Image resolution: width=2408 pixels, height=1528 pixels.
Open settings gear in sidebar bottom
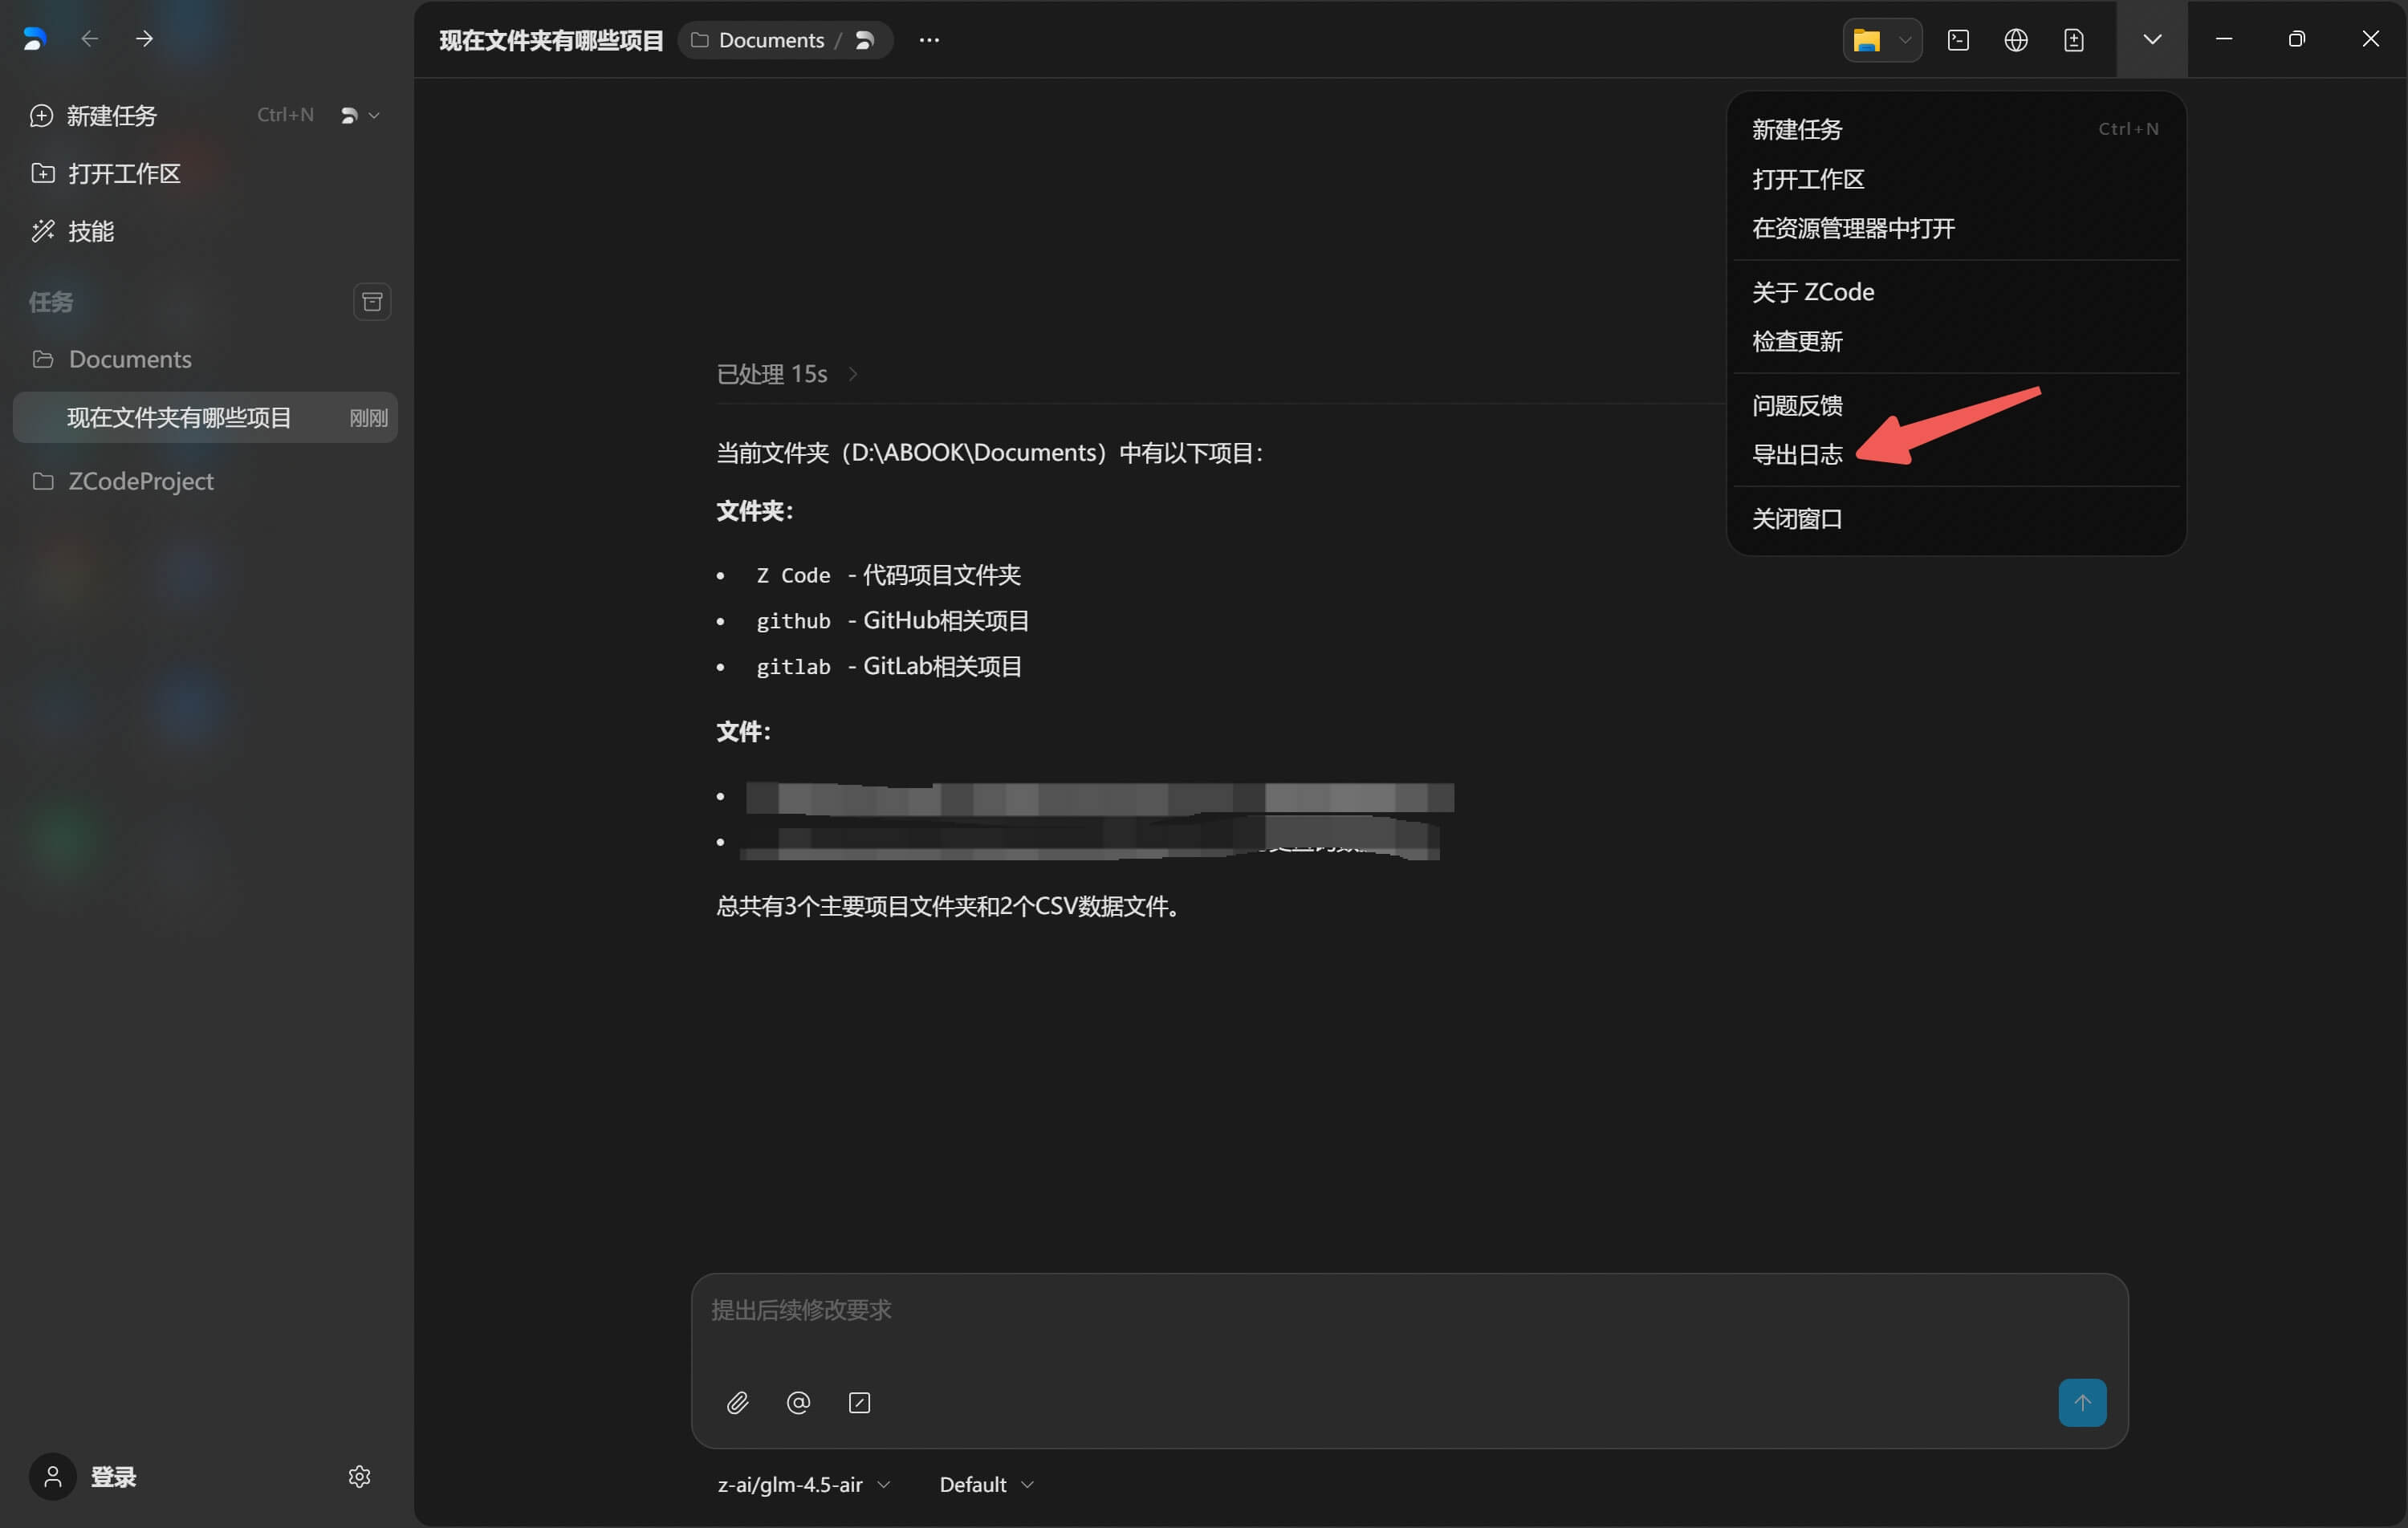tap(359, 1476)
